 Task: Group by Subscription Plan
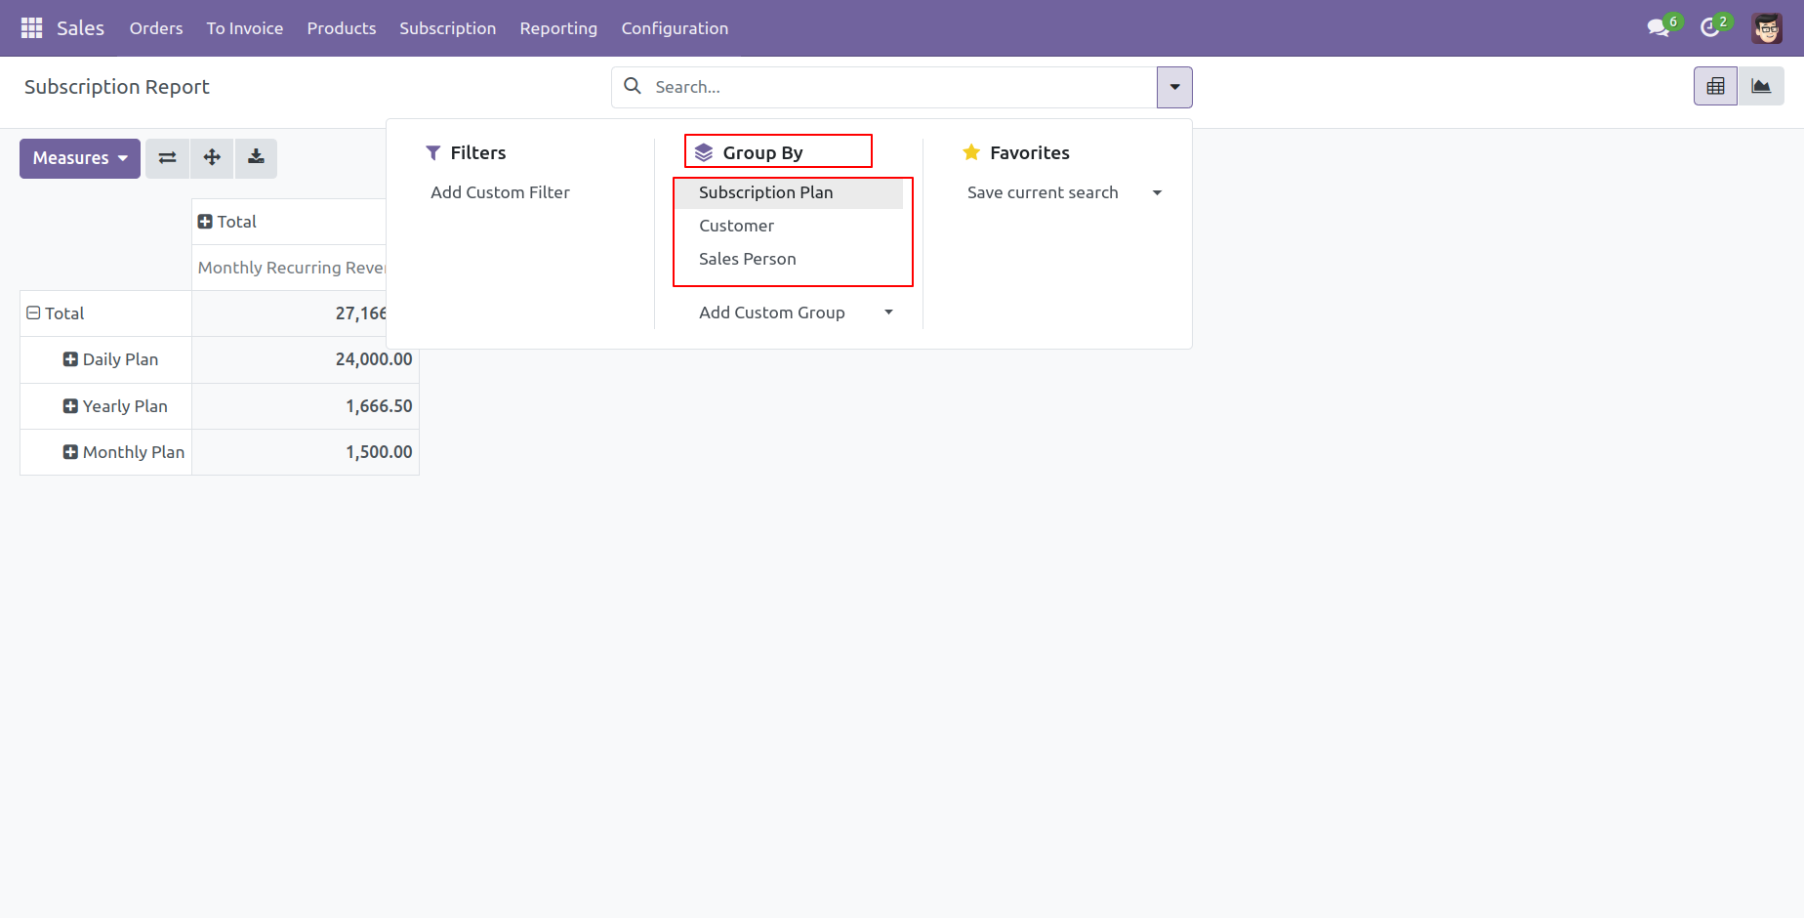pyautogui.click(x=789, y=192)
